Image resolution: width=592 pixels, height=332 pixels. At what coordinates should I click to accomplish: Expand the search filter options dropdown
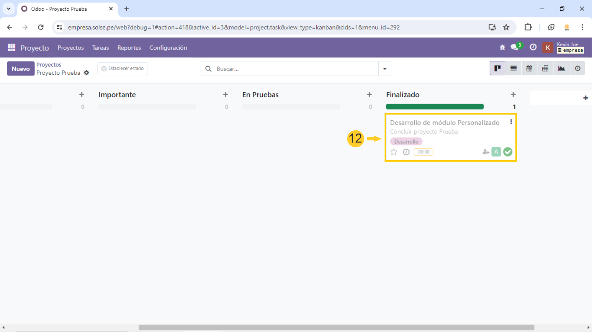tap(385, 69)
